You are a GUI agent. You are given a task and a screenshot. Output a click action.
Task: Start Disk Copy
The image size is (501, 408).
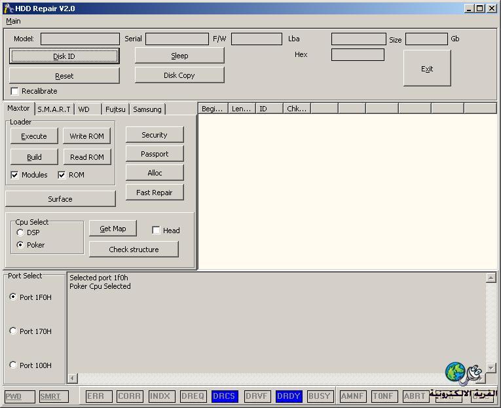179,75
